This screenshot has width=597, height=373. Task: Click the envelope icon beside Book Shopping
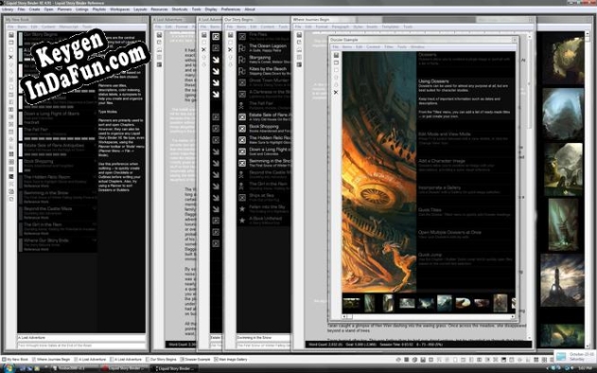click(x=242, y=129)
